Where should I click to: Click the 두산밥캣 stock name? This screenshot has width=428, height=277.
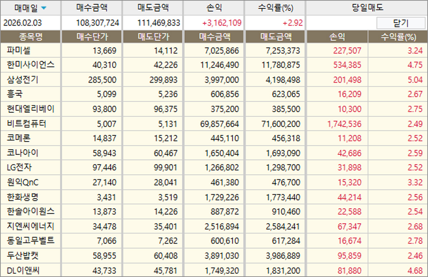pyautogui.click(x=22, y=256)
